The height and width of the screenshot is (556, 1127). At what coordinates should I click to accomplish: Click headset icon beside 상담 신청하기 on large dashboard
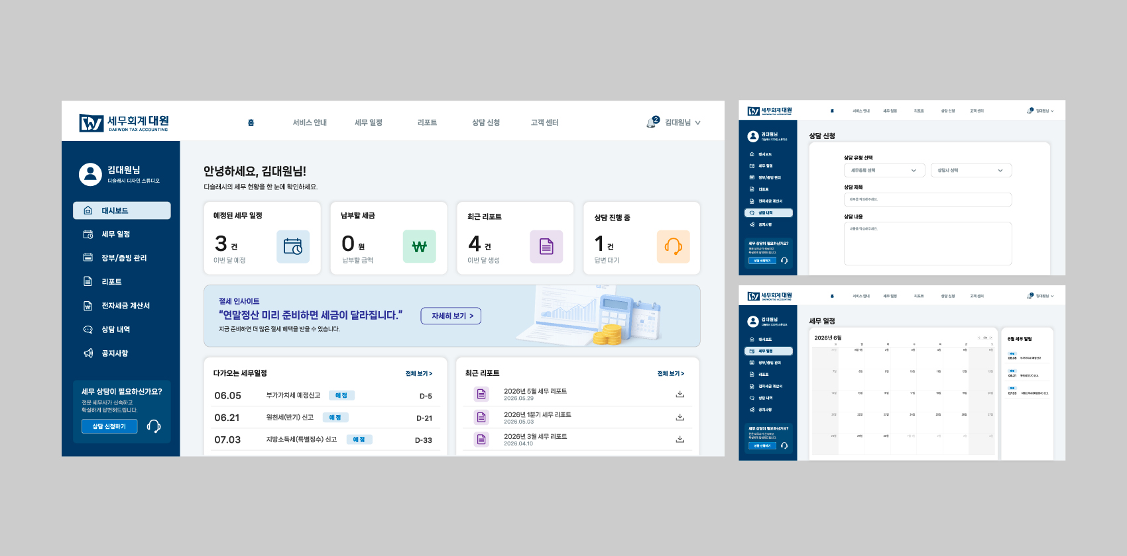(154, 426)
